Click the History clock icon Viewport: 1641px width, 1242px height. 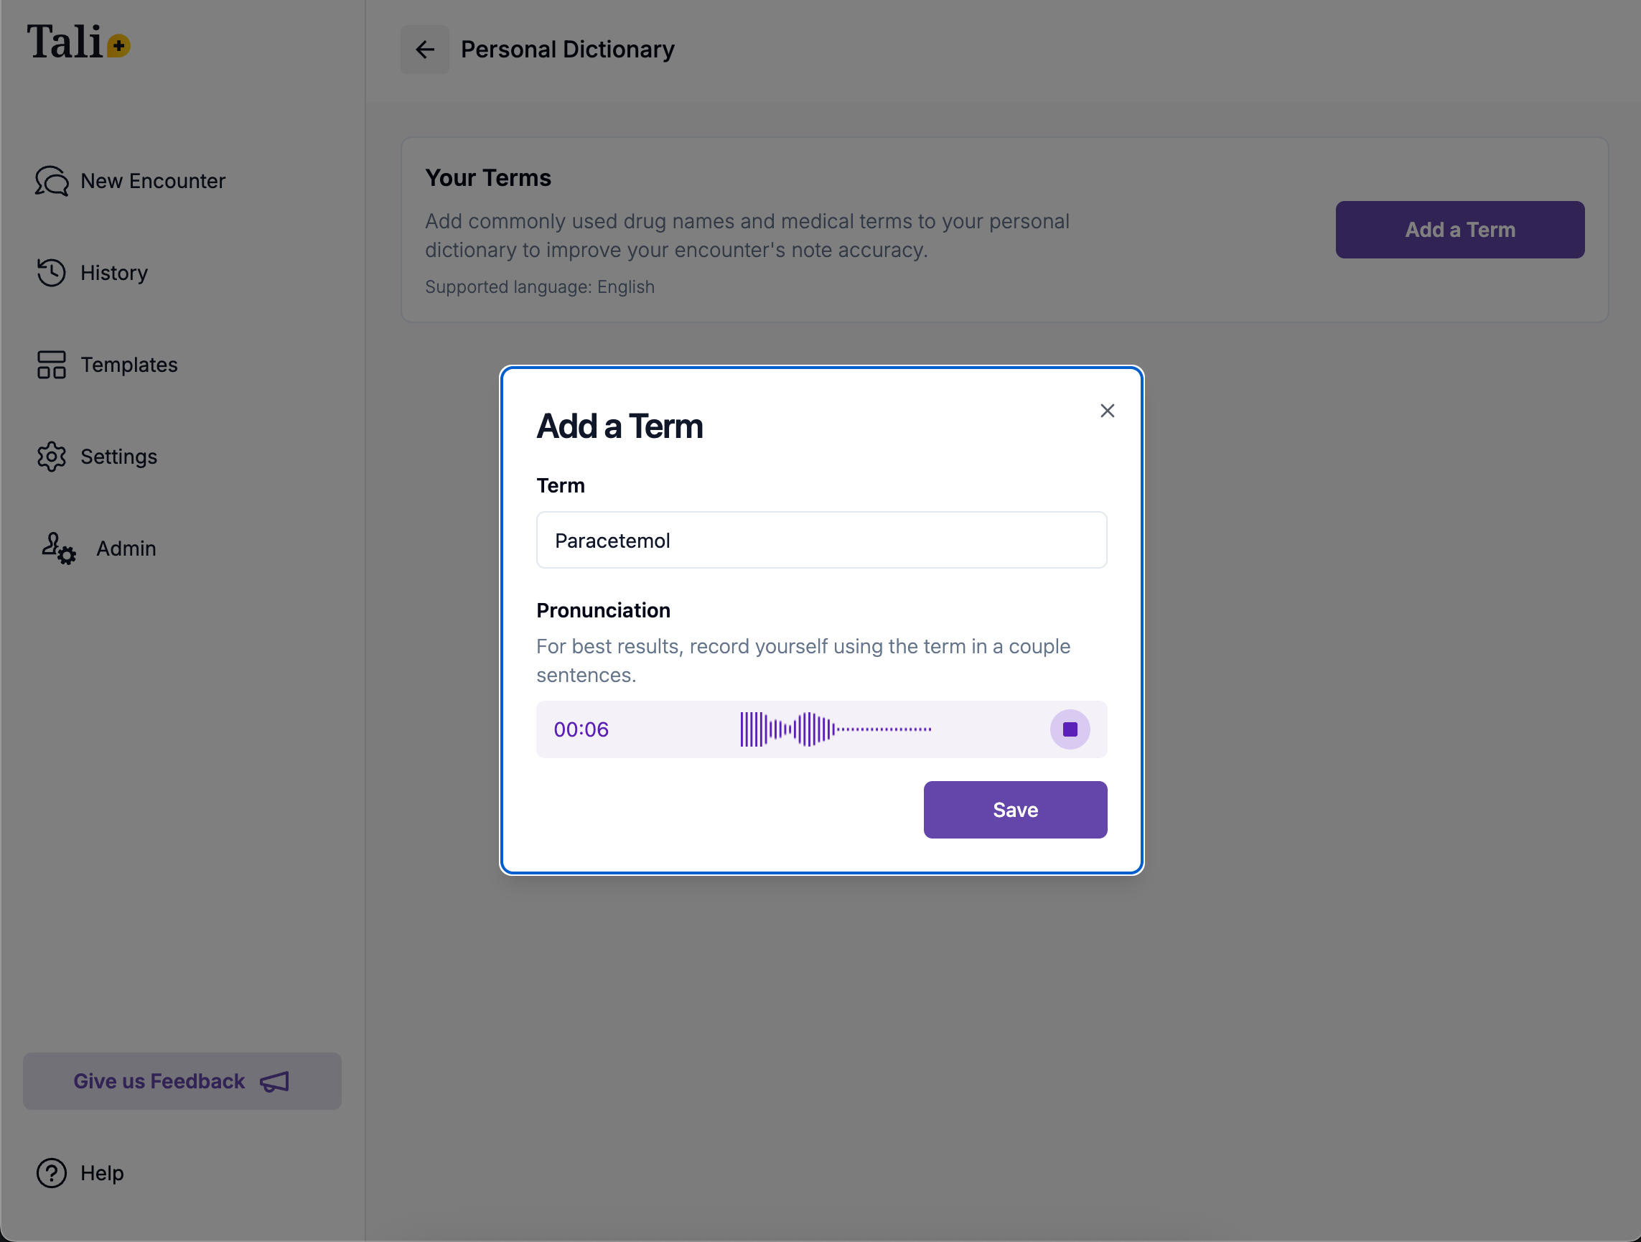click(x=51, y=272)
